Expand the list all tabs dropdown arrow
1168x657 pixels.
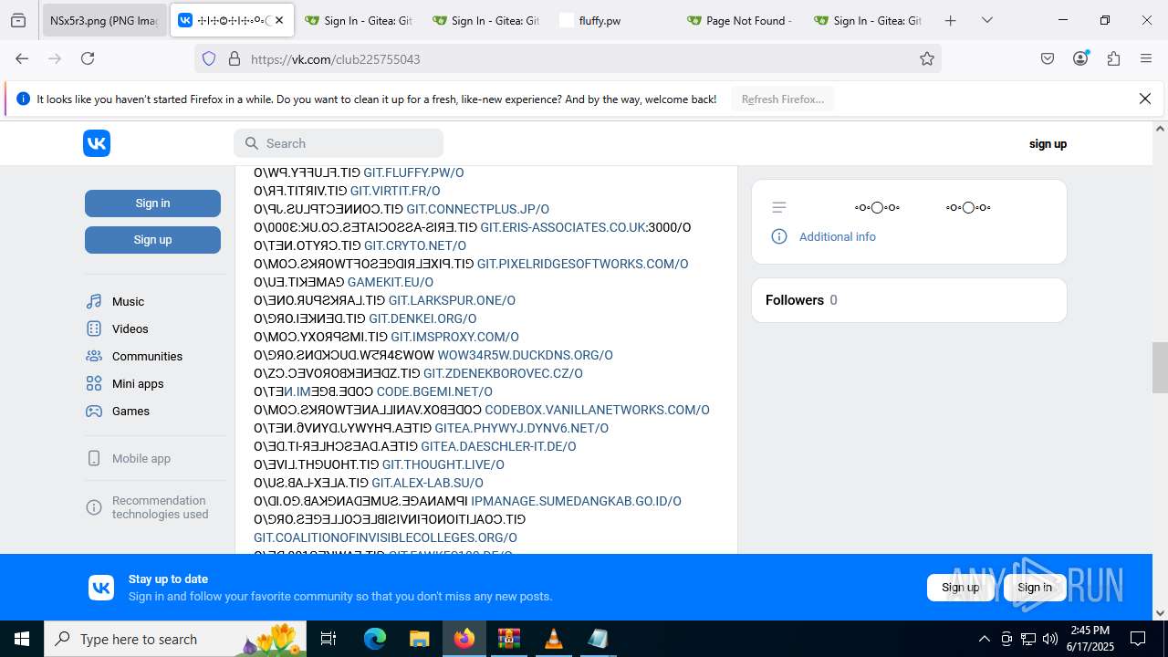pos(986,20)
